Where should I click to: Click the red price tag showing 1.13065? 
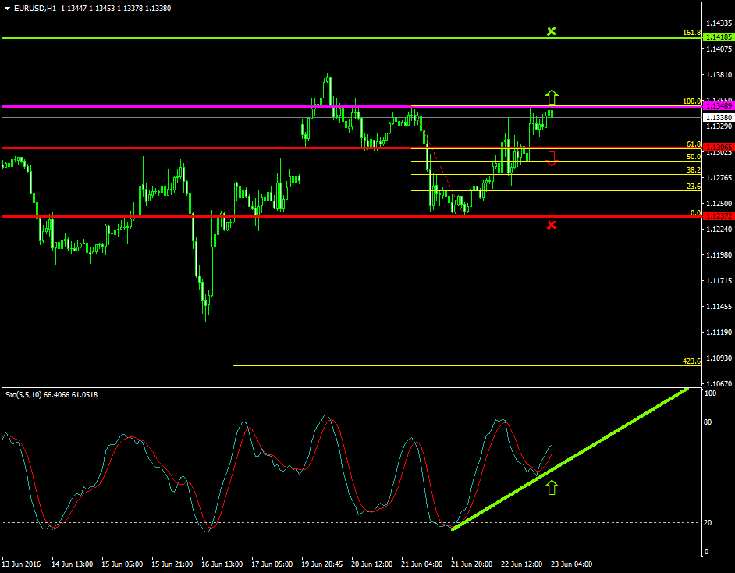pyautogui.click(x=717, y=145)
